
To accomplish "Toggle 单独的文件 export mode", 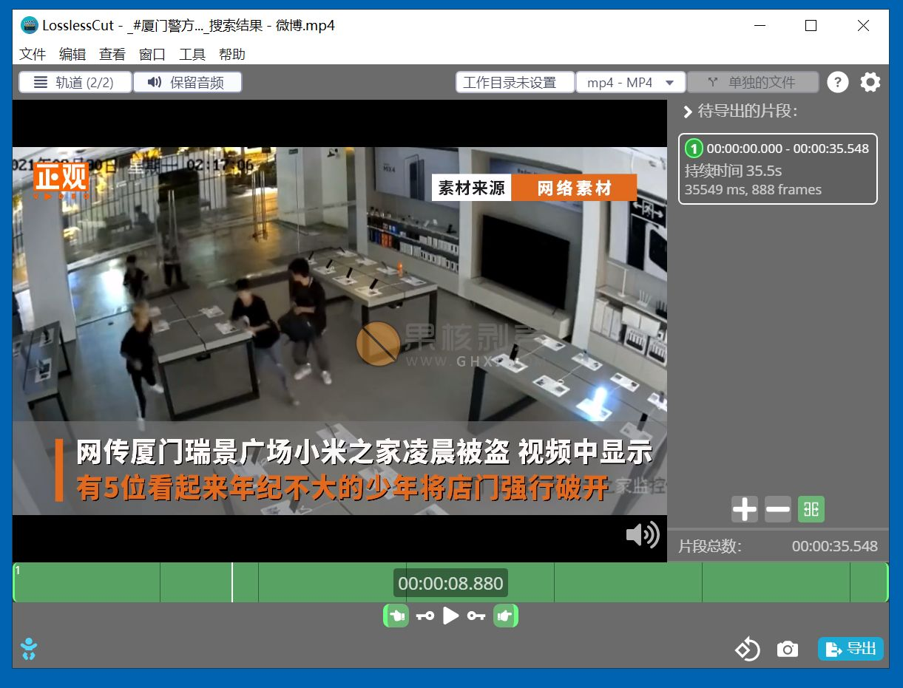I will click(753, 82).
